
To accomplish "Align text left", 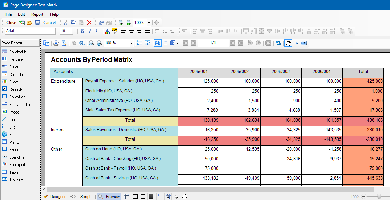I will [123, 31].
